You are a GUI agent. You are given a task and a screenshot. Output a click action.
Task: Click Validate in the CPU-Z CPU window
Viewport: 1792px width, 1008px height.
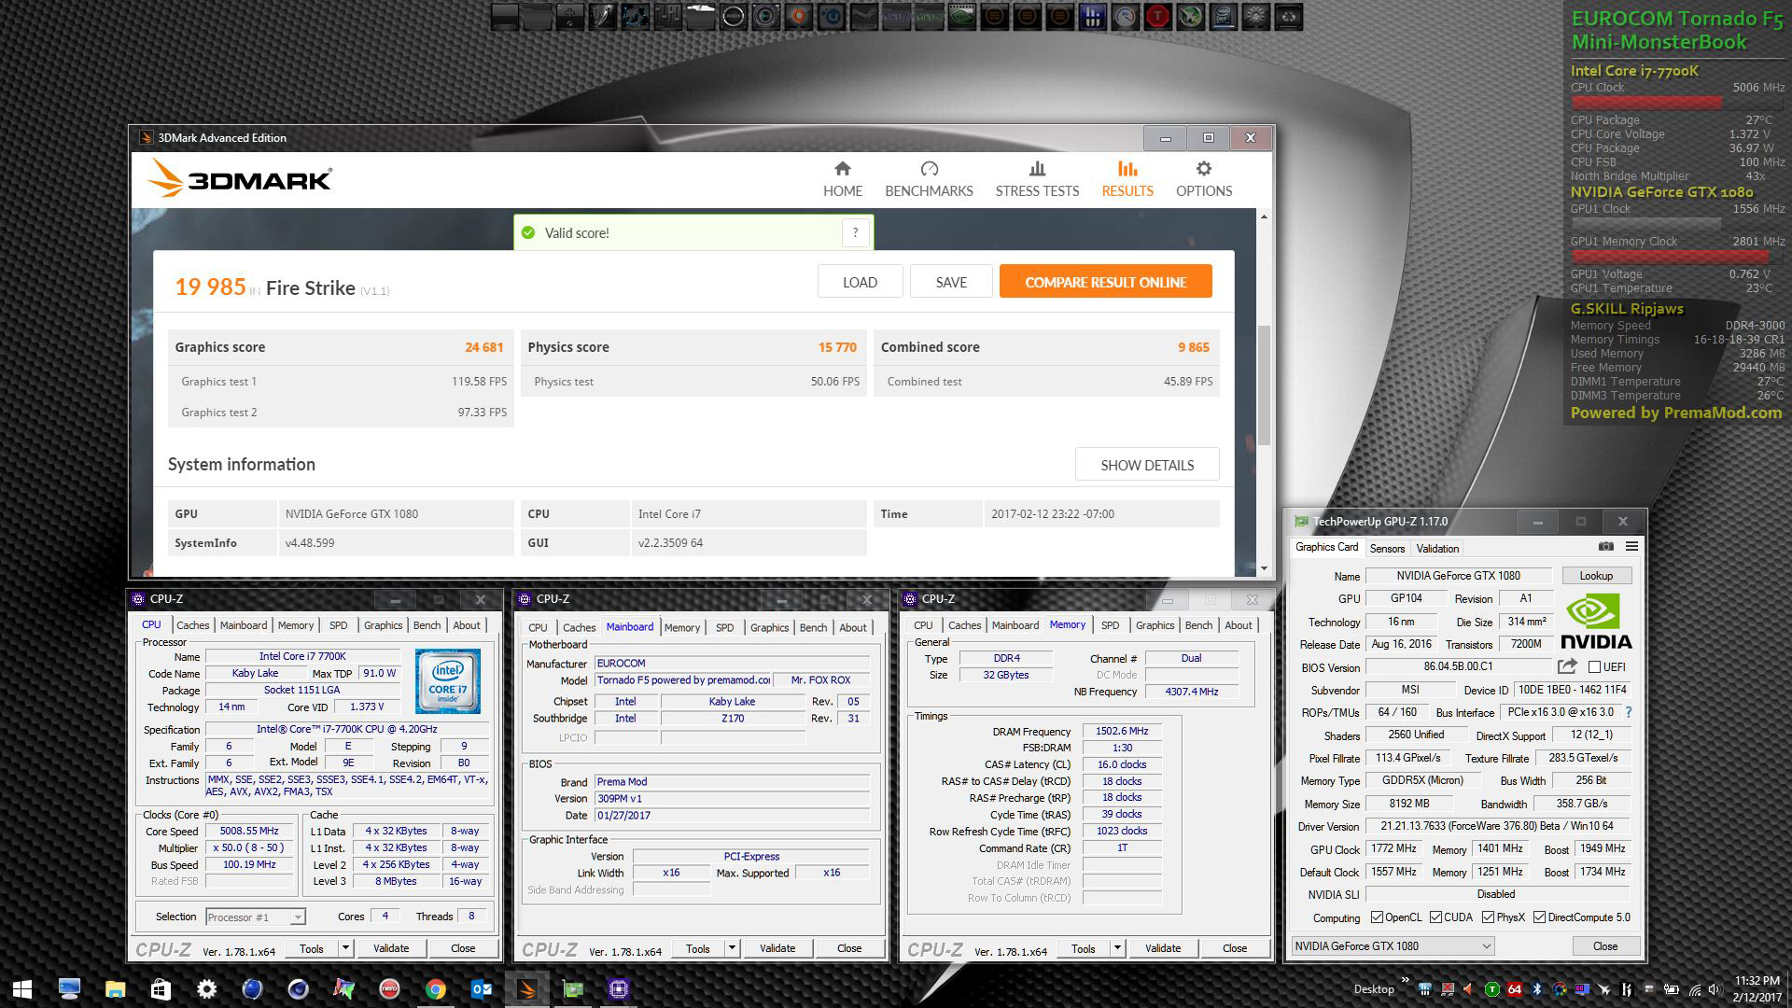pos(391,948)
